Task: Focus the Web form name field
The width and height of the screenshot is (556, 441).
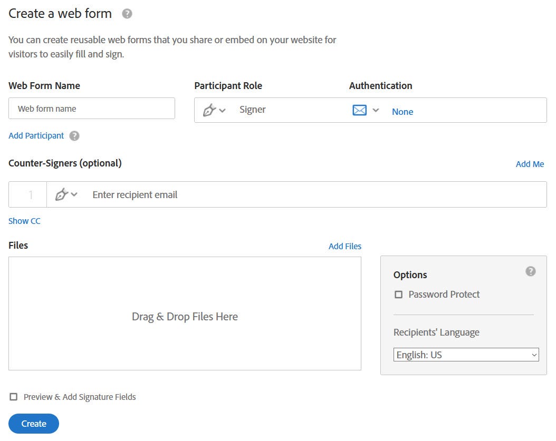Action: [x=92, y=109]
